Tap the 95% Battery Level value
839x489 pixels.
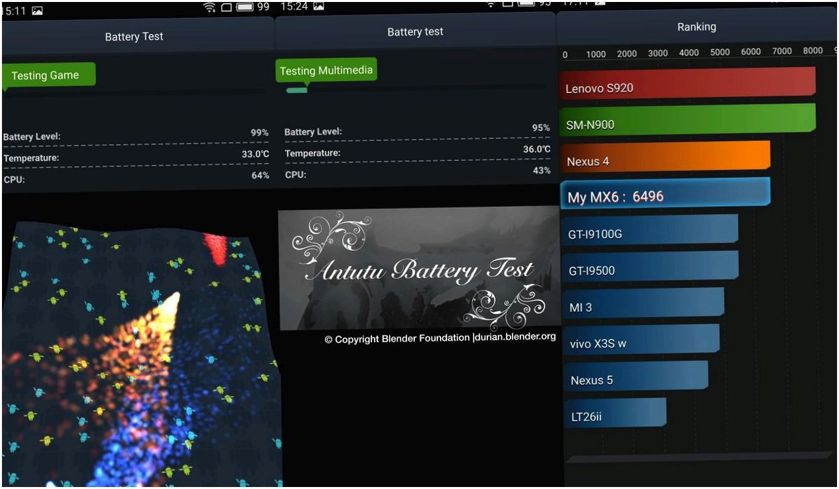tap(541, 128)
